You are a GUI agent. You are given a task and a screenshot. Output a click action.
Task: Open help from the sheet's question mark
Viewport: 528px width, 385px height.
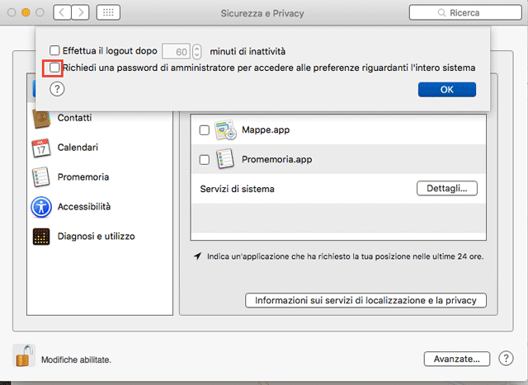57,89
